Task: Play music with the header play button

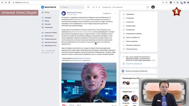Action: (96, 7)
